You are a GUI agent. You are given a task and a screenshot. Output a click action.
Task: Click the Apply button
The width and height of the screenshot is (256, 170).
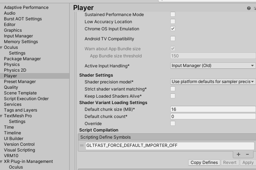[x=248, y=163]
